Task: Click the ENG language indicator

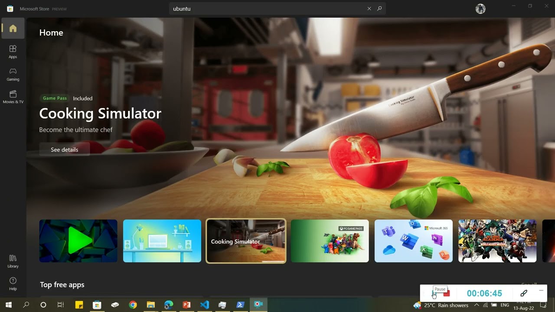Action: [x=505, y=305]
